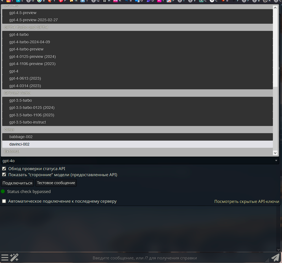Open the Посмотреть скрытые API-ключи link
The width and height of the screenshot is (282, 263).
point(246,202)
